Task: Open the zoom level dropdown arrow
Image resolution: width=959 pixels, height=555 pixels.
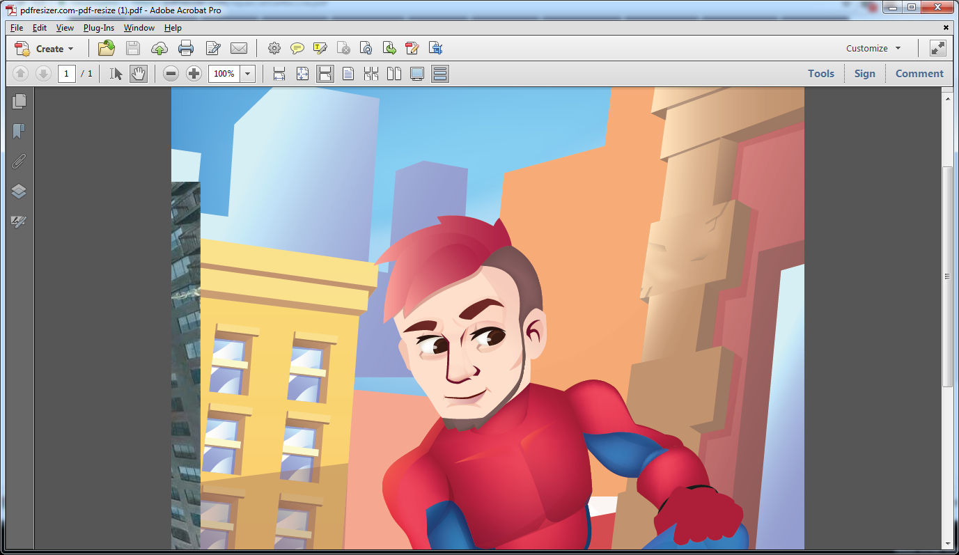Action: [248, 74]
